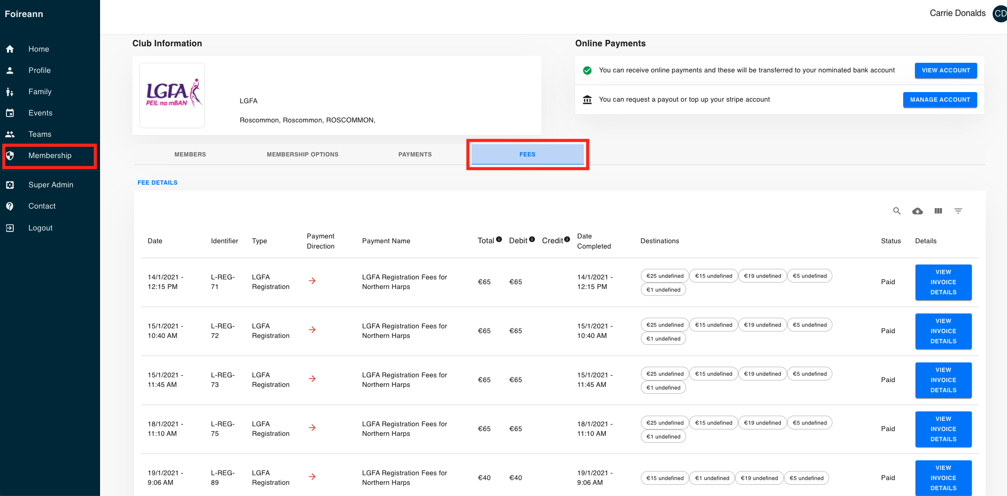
Task: Click red arrow for L-REG-71 row
Action: point(312,281)
